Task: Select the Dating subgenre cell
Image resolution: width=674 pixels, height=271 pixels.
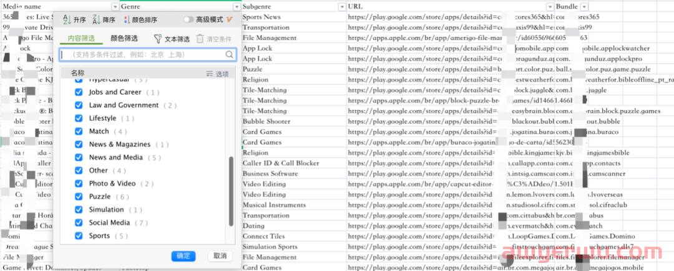Action: 294,226
